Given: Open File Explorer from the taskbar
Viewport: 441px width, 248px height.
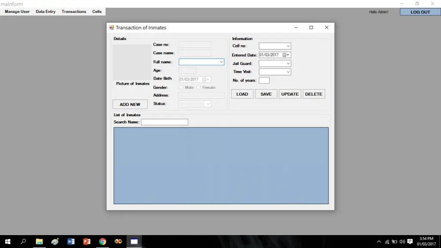Looking at the screenshot, I should click(x=39, y=241).
